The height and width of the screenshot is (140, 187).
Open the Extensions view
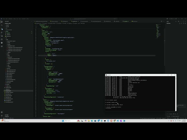tap(2, 39)
